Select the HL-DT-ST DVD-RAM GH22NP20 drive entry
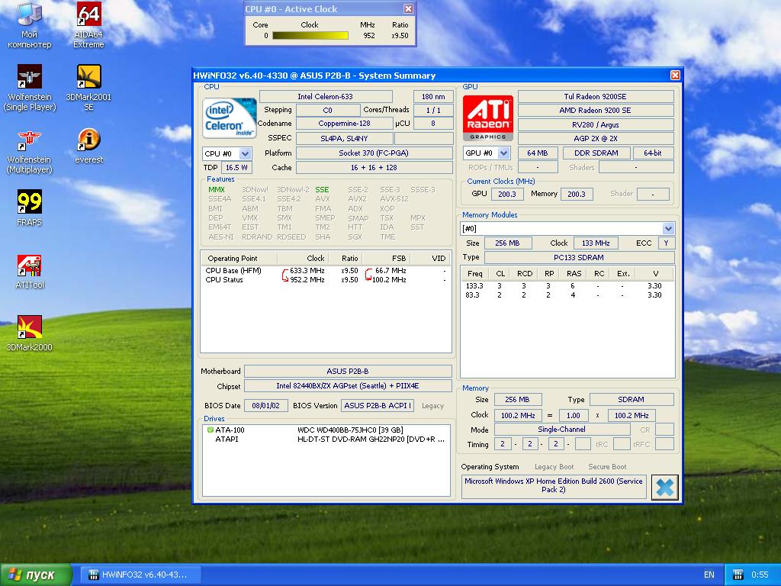Viewport: 781px width, 586px height. (x=325, y=439)
